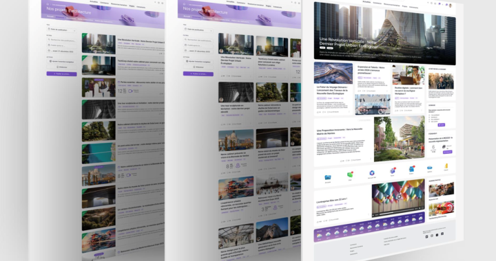The image size is (496, 261).
Task: Open the blue folder app shortcut
Action: pos(328,177)
